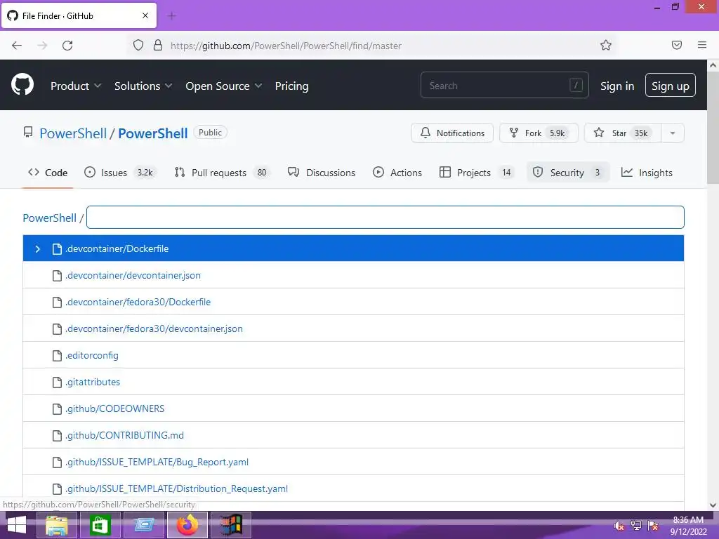Click Sign in
This screenshot has width=719, height=539.
click(x=617, y=86)
